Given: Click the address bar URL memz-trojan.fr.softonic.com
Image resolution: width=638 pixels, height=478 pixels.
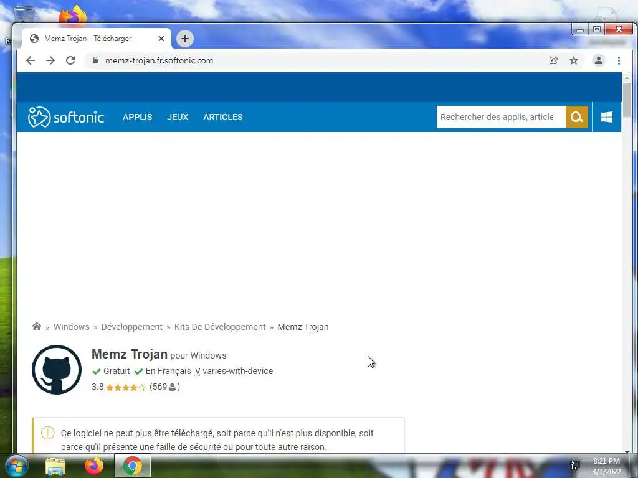Looking at the screenshot, I should point(159,60).
